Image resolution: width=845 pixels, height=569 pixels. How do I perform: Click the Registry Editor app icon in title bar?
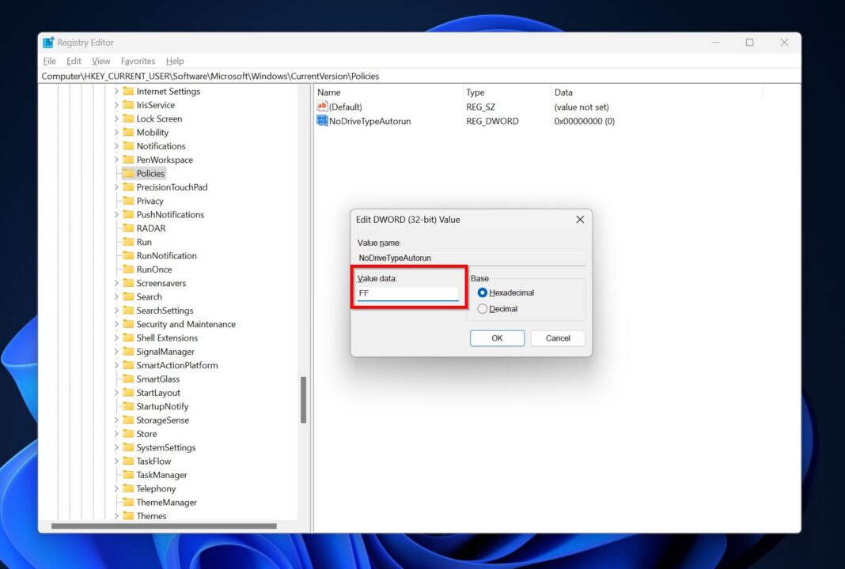[x=48, y=43]
